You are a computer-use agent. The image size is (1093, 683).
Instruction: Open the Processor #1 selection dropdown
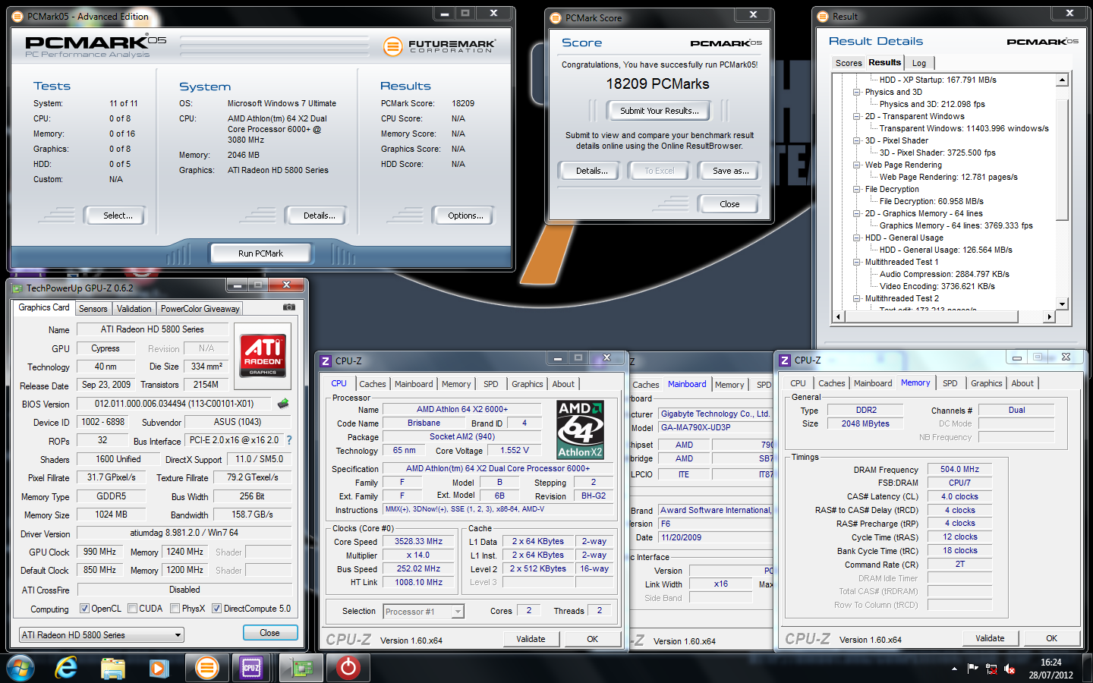click(x=424, y=612)
